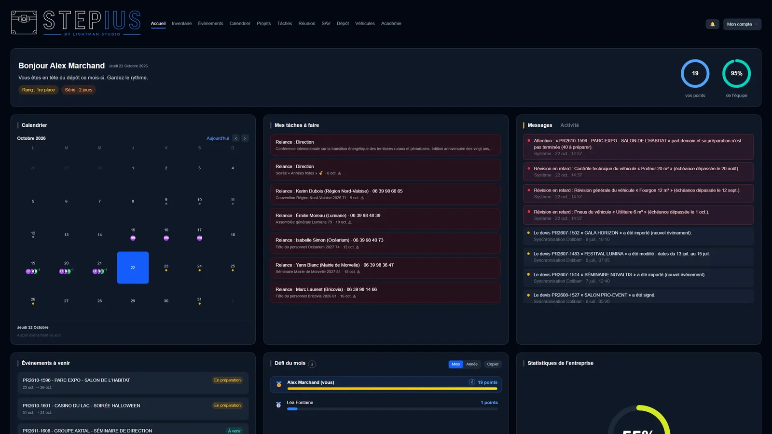This screenshot has height=434, width=772.
Task: Click the LF avatar on October 21
Action: tap(95, 271)
